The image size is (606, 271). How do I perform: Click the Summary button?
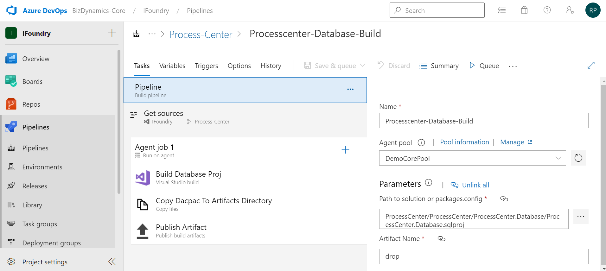(x=439, y=66)
